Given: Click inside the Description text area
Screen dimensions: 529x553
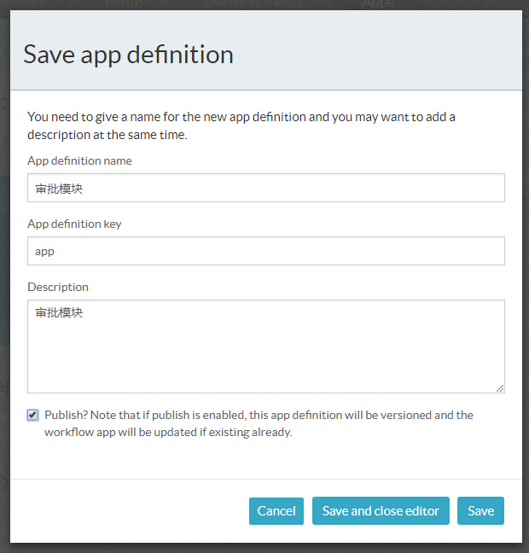Looking at the screenshot, I should point(265,350).
